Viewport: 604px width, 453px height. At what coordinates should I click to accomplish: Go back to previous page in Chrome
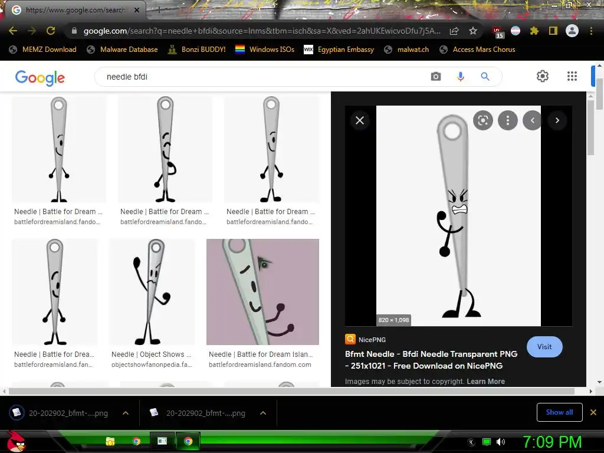[x=13, y=31]
